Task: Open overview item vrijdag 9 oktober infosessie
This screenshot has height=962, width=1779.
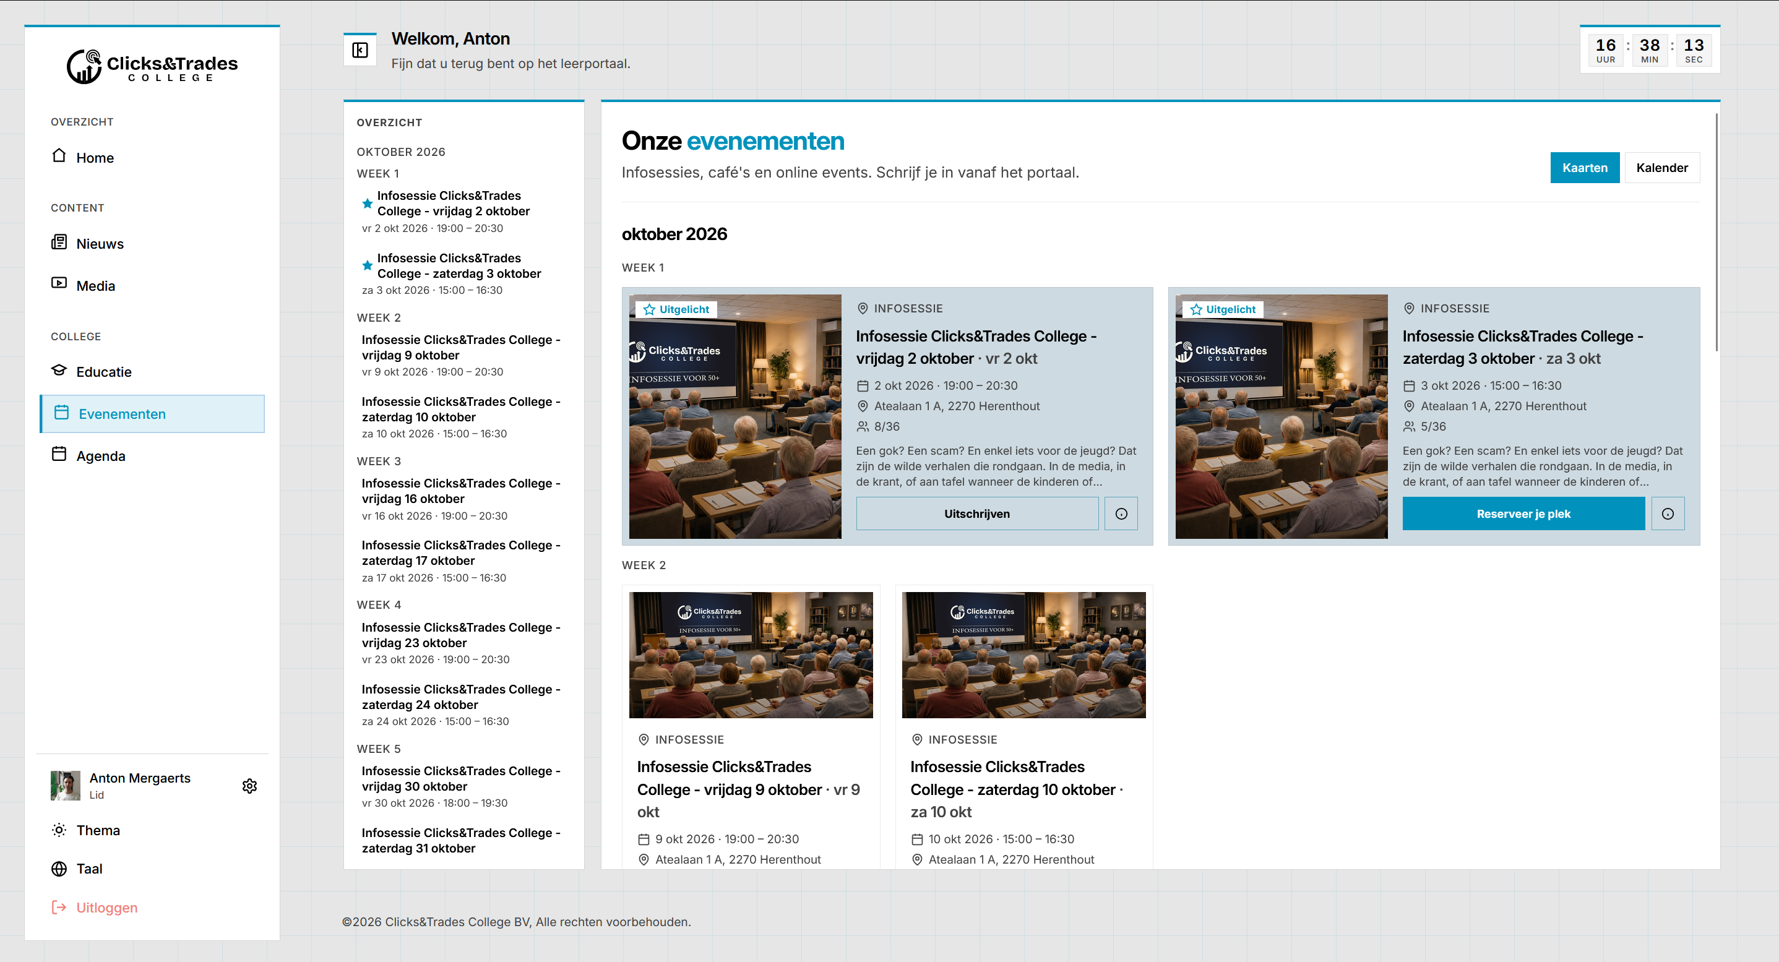Action: click(x=463, y=355)
